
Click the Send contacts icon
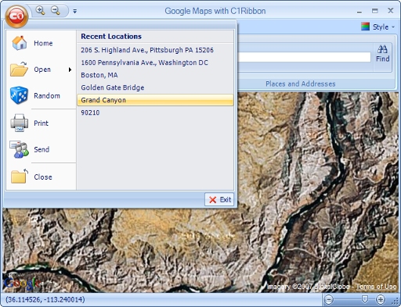tap(19, 149)
